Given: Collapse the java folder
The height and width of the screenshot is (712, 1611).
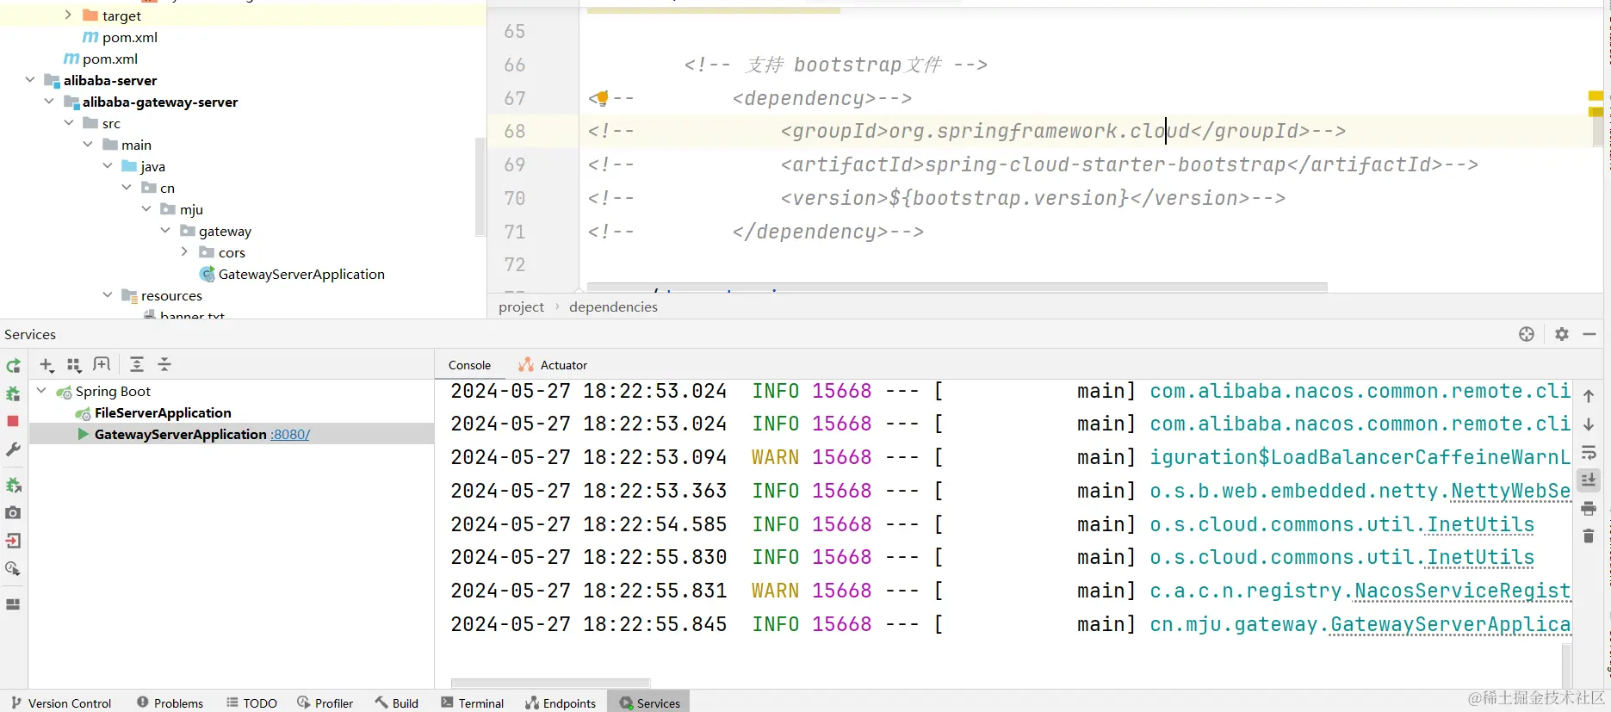Looking at the screenshot, I should point(108,165).
